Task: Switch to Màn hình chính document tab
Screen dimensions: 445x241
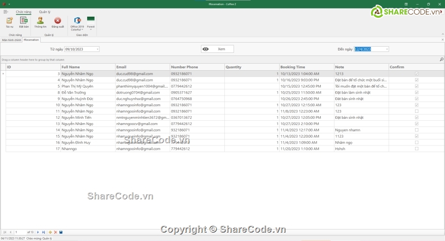Action: click(x=11, y=40)
